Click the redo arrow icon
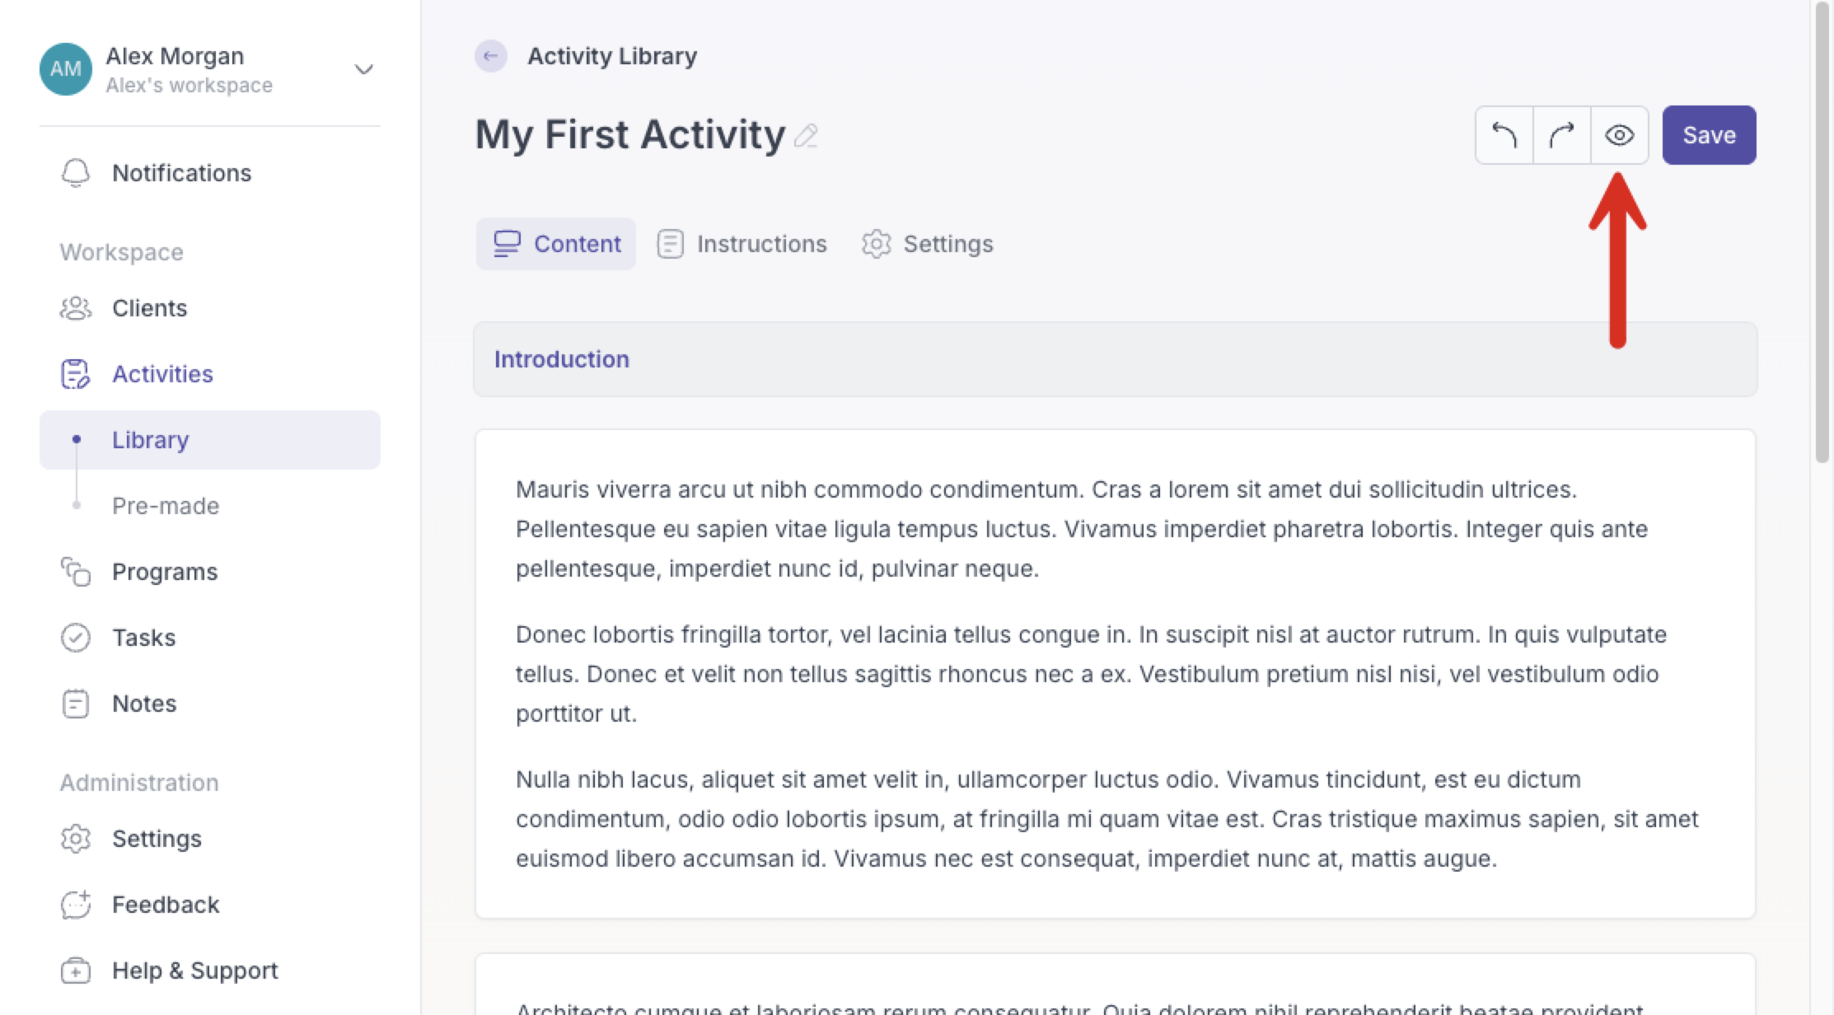 click(x=1561, y=135)
